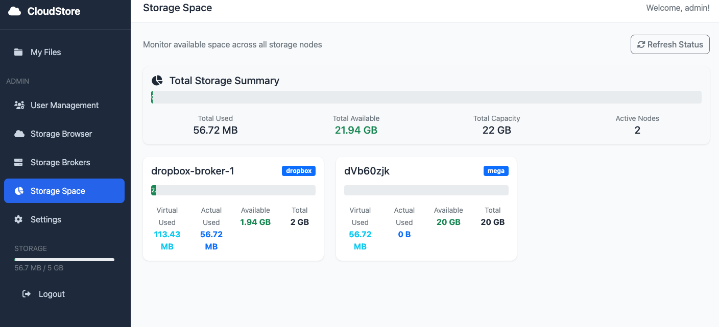Click the CloudStore cloud logo icon
The height and width of the screenshot is (327, 719).
click(15, 11)
